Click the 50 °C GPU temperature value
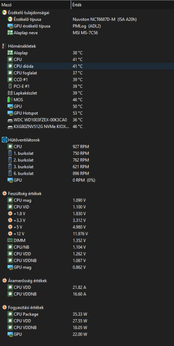This screenshot has height=346, width=174. tap(78, 106)
